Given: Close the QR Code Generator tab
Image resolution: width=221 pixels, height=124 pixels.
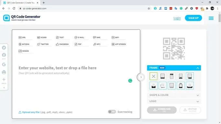Looking at the screenshot, I should click(x=38, y=3).
